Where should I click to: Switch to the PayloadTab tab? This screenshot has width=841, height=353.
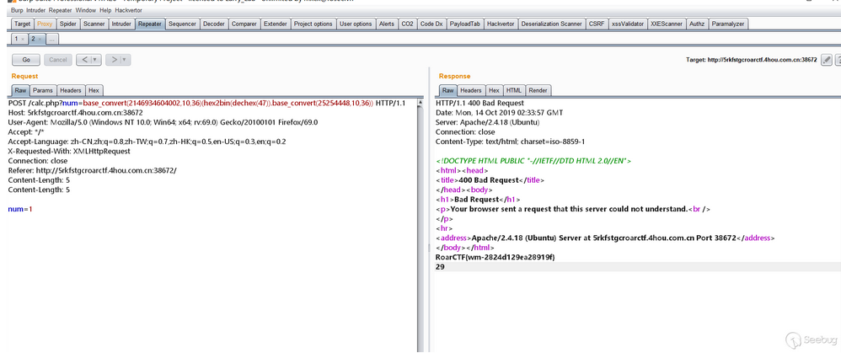464,24
